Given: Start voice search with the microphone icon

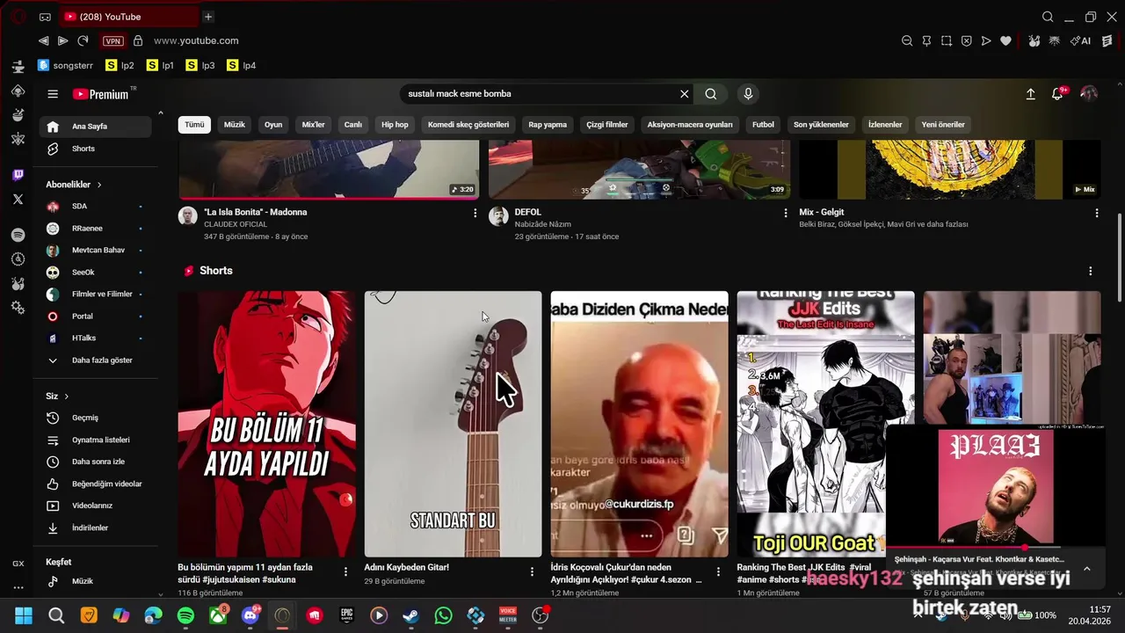Looking at the screenshot, I should [748, 94].
